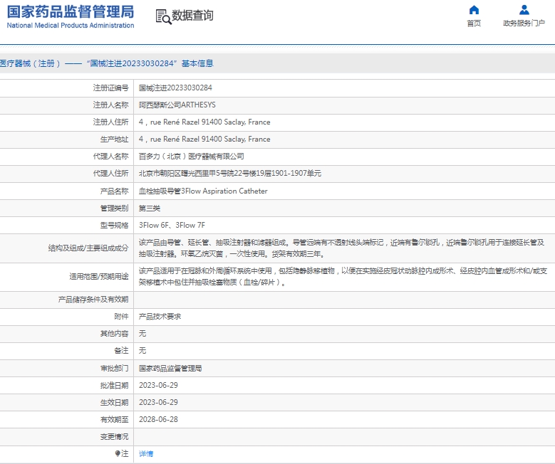Click the 注册证编号 row label
The image size is (555, 464).
[x=110, y=88]
